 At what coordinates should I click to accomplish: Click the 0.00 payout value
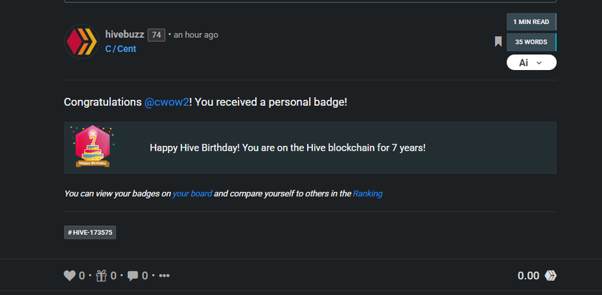pyautogui.click(x=528, y=275)
